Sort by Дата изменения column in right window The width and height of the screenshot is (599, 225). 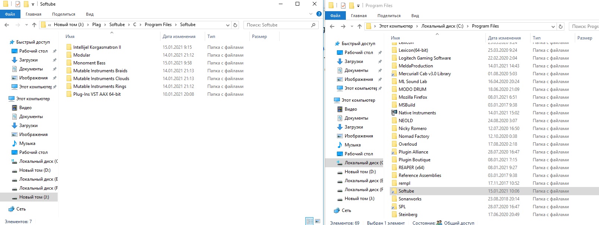(x=504, y=38)
